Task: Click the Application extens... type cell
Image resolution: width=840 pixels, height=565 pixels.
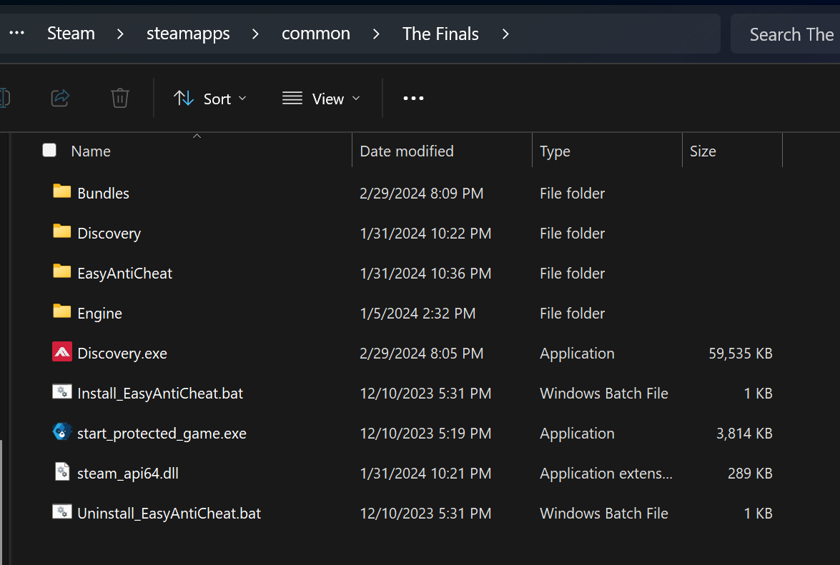Action: point(606,474)
